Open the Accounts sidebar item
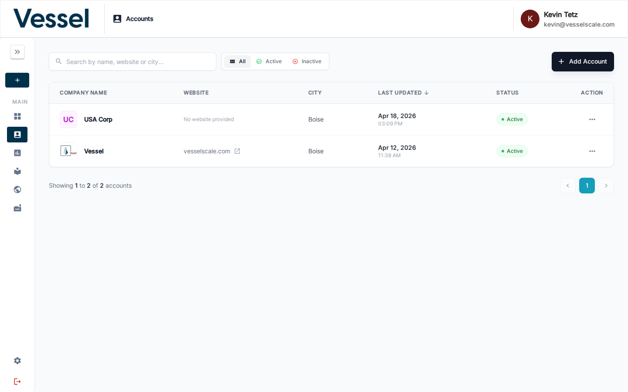Screen dimensions: 628x392 coord(17,135)
